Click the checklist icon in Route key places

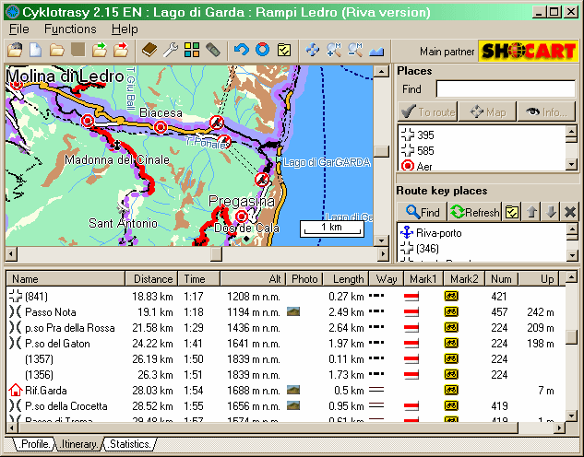[x=512, y=212]
